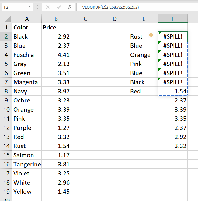The width and height of the screenshot is (198, 201).
Task: Click the formula bar VLOOKUP text
Action: point(109,7)
